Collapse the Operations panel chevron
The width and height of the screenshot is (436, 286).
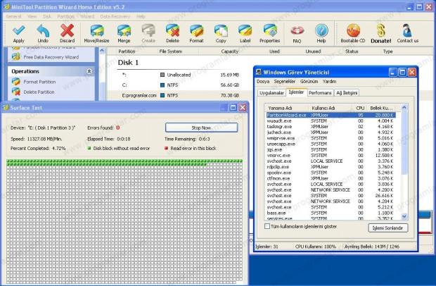[89, 71]
